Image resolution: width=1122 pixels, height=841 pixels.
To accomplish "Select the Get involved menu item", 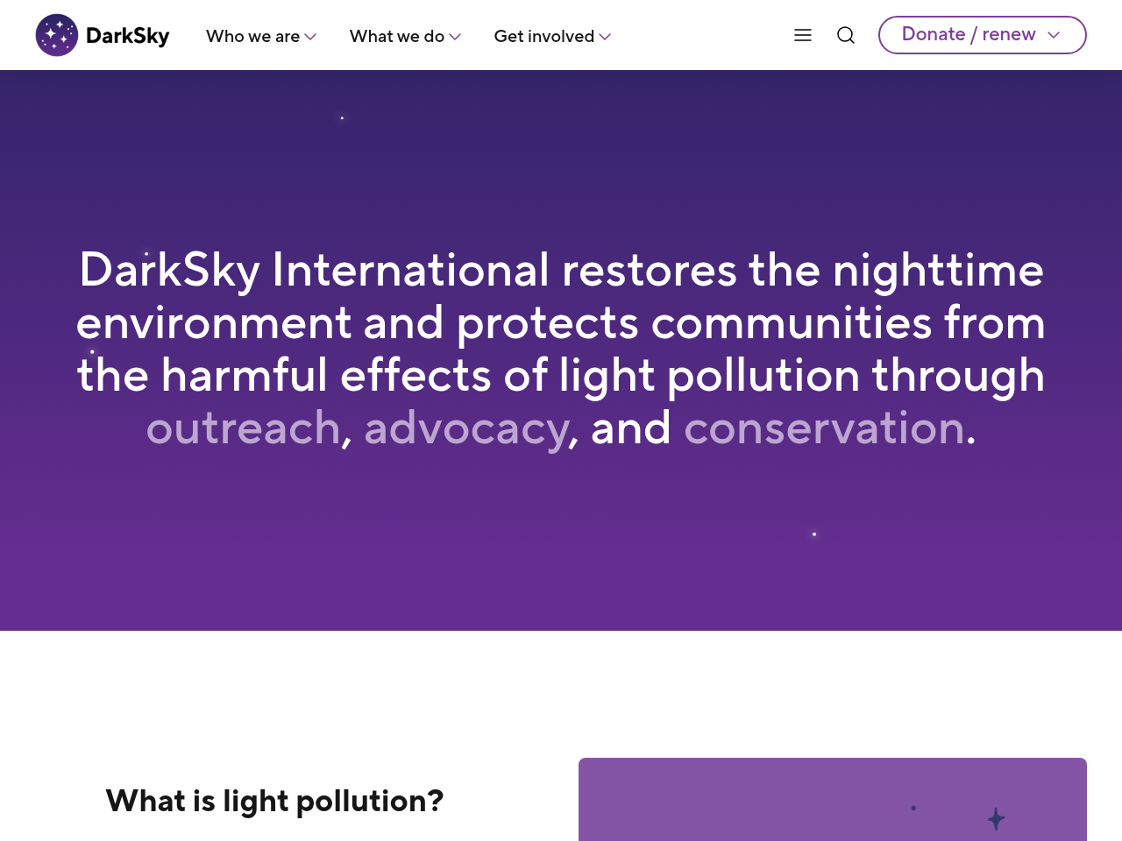I will (543, 36).
